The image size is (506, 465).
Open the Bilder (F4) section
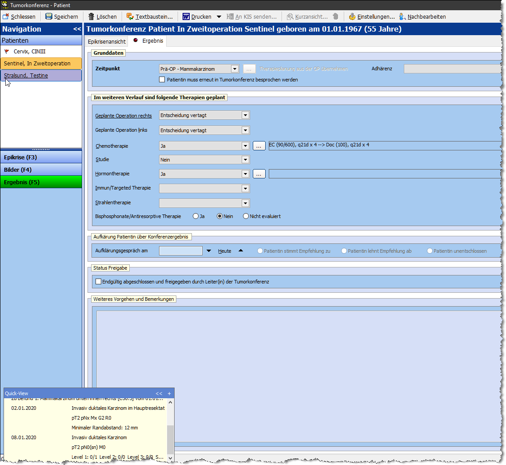41,170
